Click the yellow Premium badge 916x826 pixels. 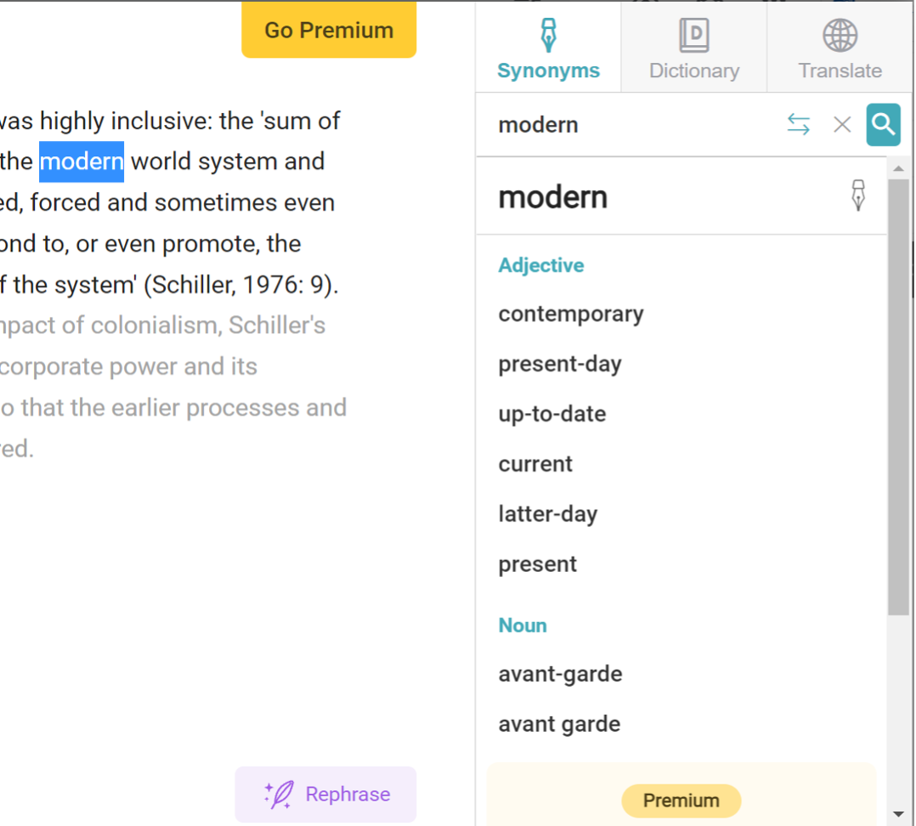coord(681,801)
